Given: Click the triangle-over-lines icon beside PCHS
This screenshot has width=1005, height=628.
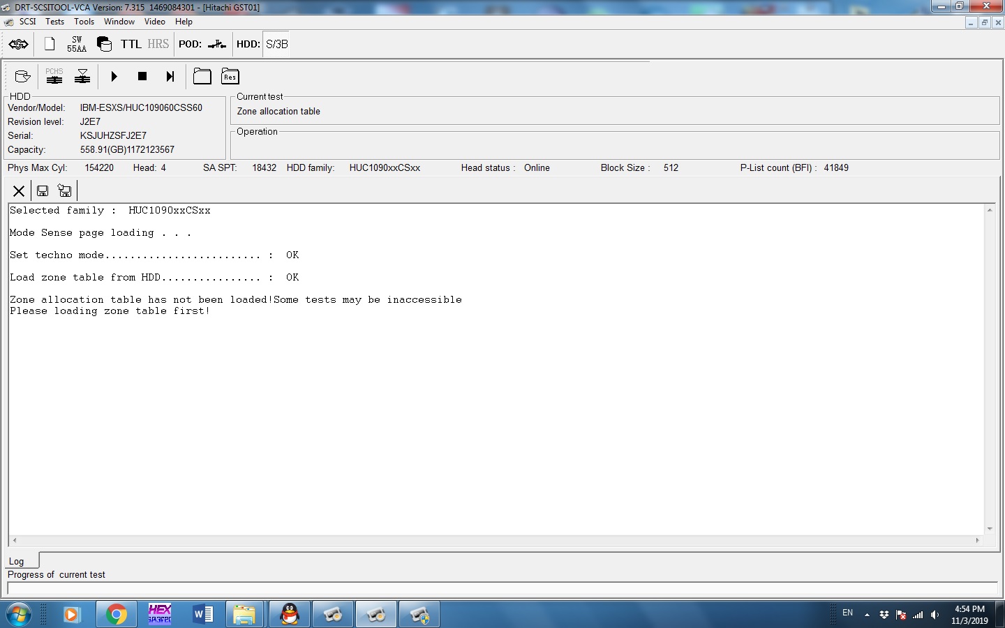Looking at the screenshot, I should coord(82,76).
